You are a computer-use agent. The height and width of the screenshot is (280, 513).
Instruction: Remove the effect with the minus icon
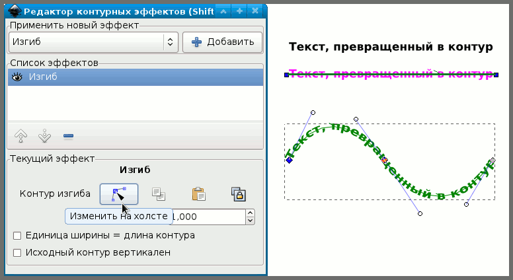click(x=68, y=136)
